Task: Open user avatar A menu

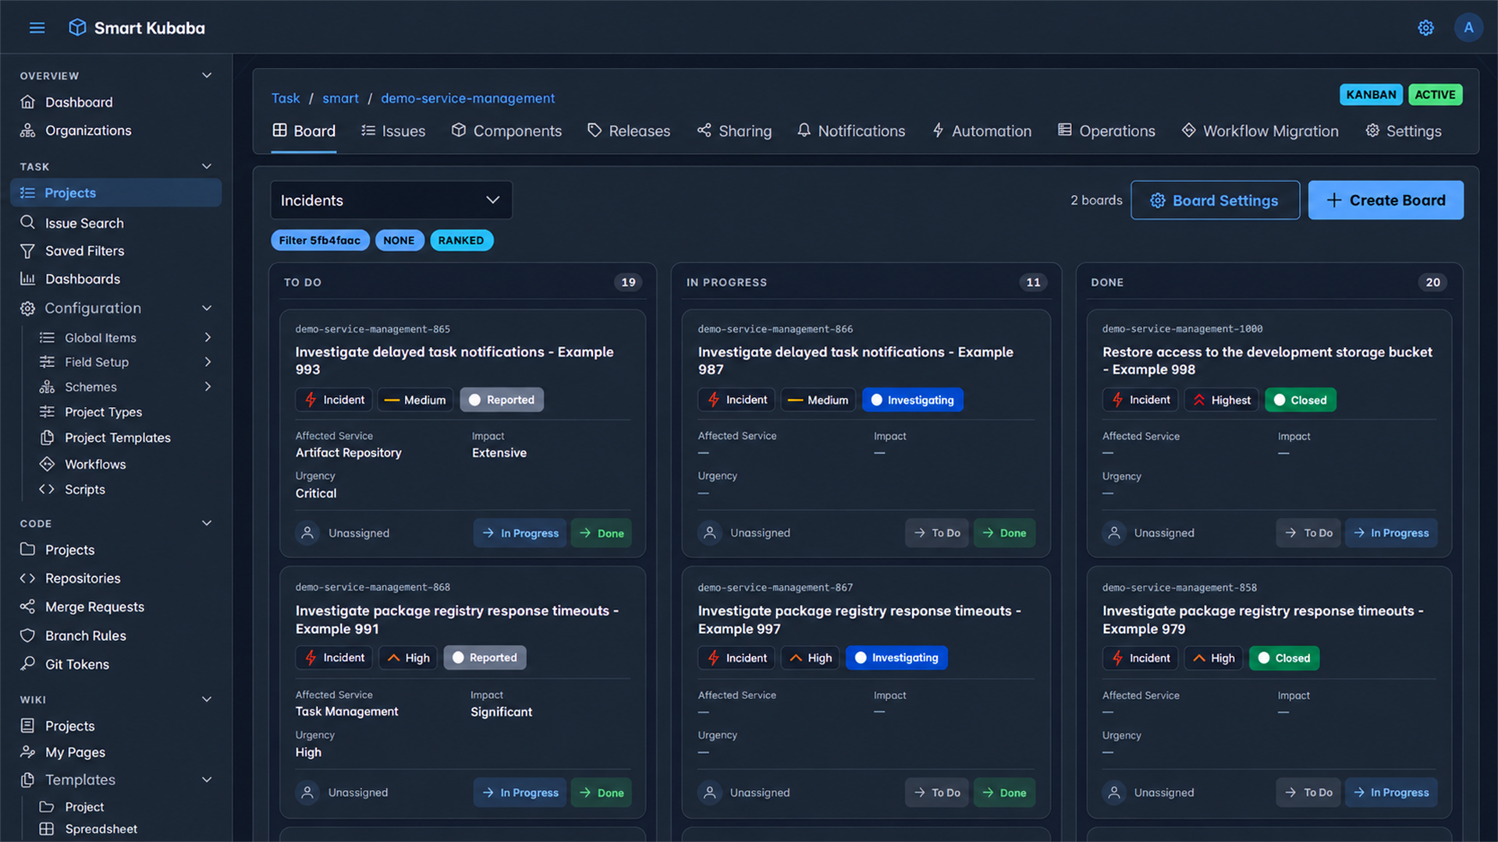Action: tap(1468, 28)
